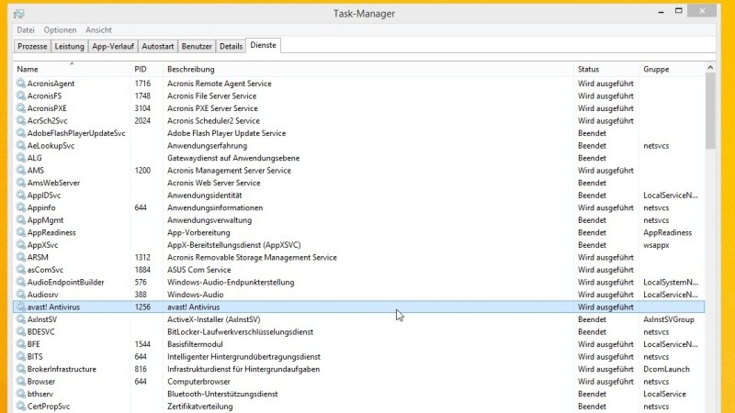This screenshot has height=413, width=735.
Task: Select the Audiosrv service row
Action: [x=276, y=295]
